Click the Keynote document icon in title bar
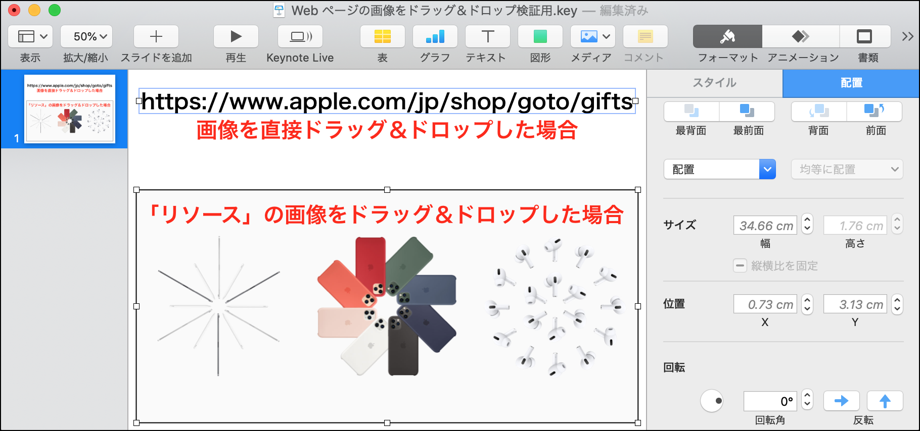Viewport: 920px width, 431px height. click(279, 11)
